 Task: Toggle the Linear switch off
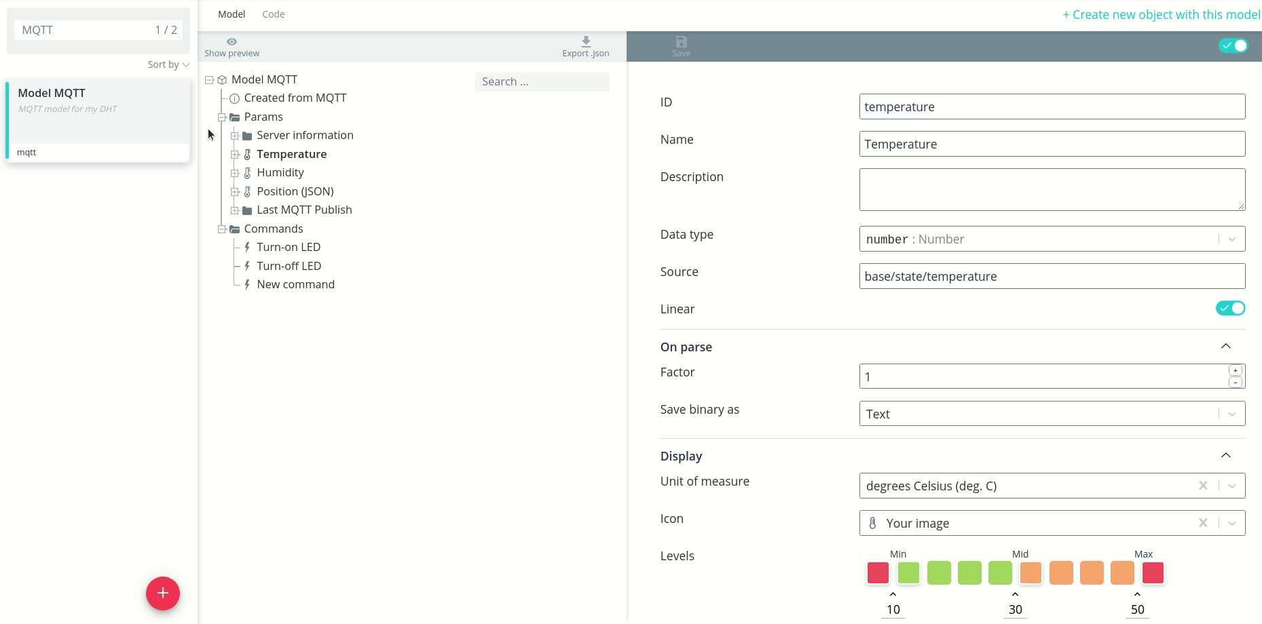coord(1230,309)
